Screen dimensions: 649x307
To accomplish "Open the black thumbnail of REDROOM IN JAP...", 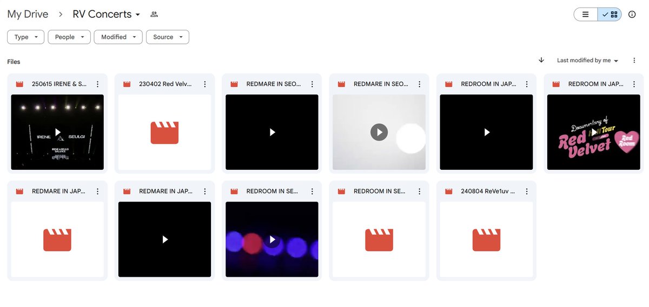I will [x=486, y=132].
